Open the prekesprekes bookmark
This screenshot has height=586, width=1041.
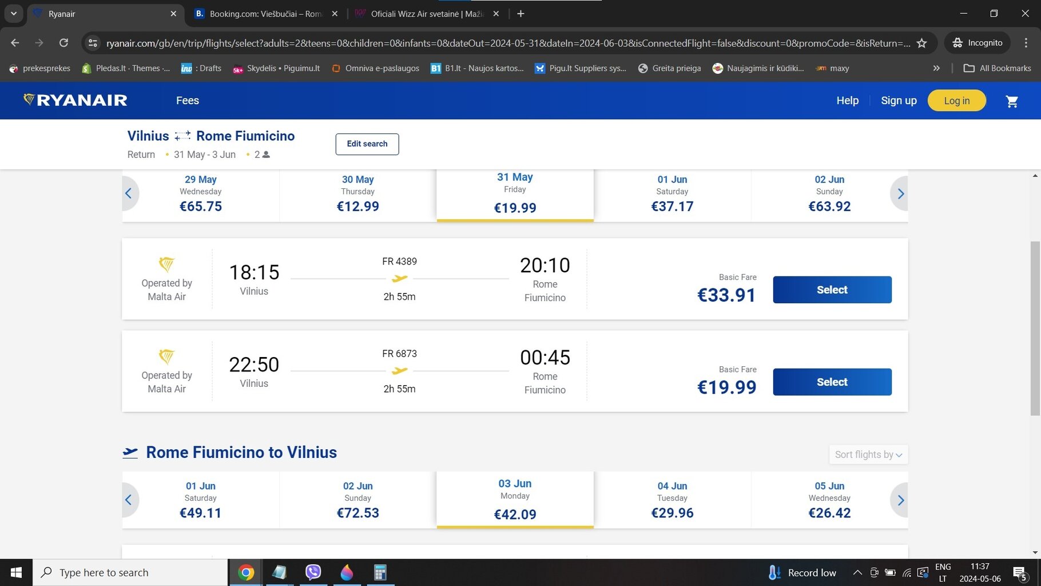39,68
